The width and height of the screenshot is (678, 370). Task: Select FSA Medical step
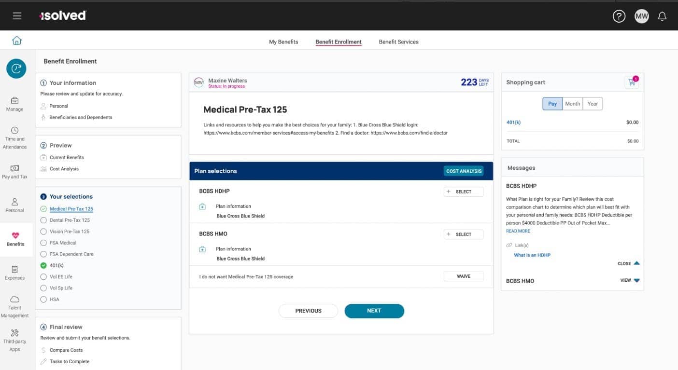[63, 243]
